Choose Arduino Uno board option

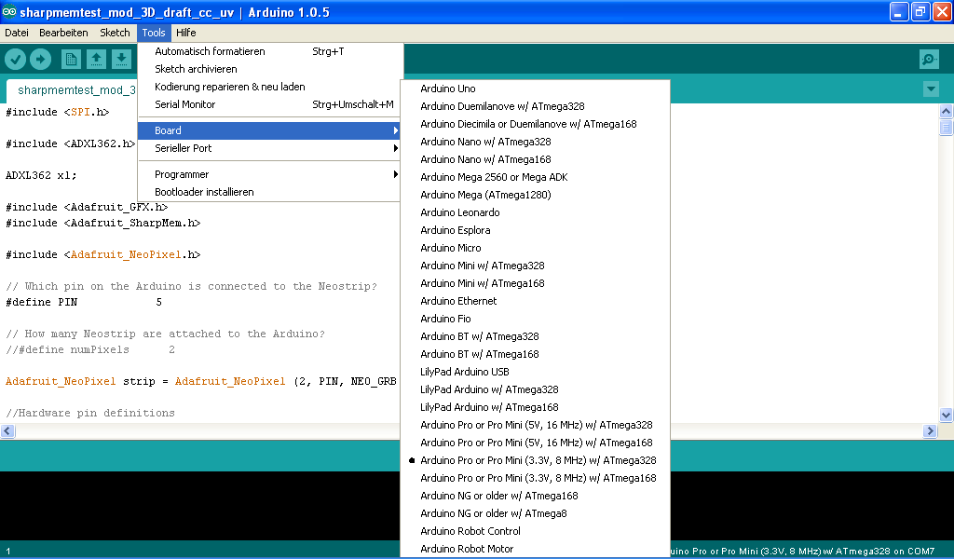pyautogui.click(x=448, y=89)
